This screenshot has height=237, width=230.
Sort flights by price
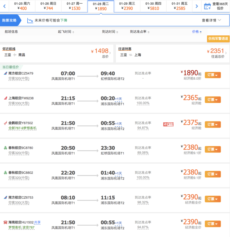(x=197, y=32)
